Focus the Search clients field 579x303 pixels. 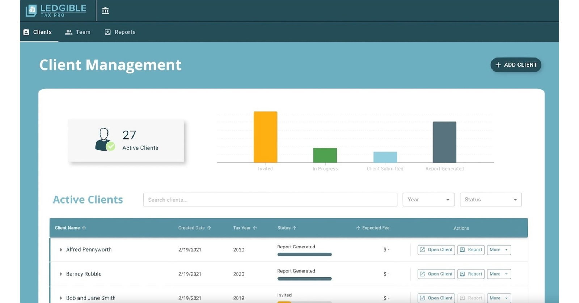pos(270,200)
